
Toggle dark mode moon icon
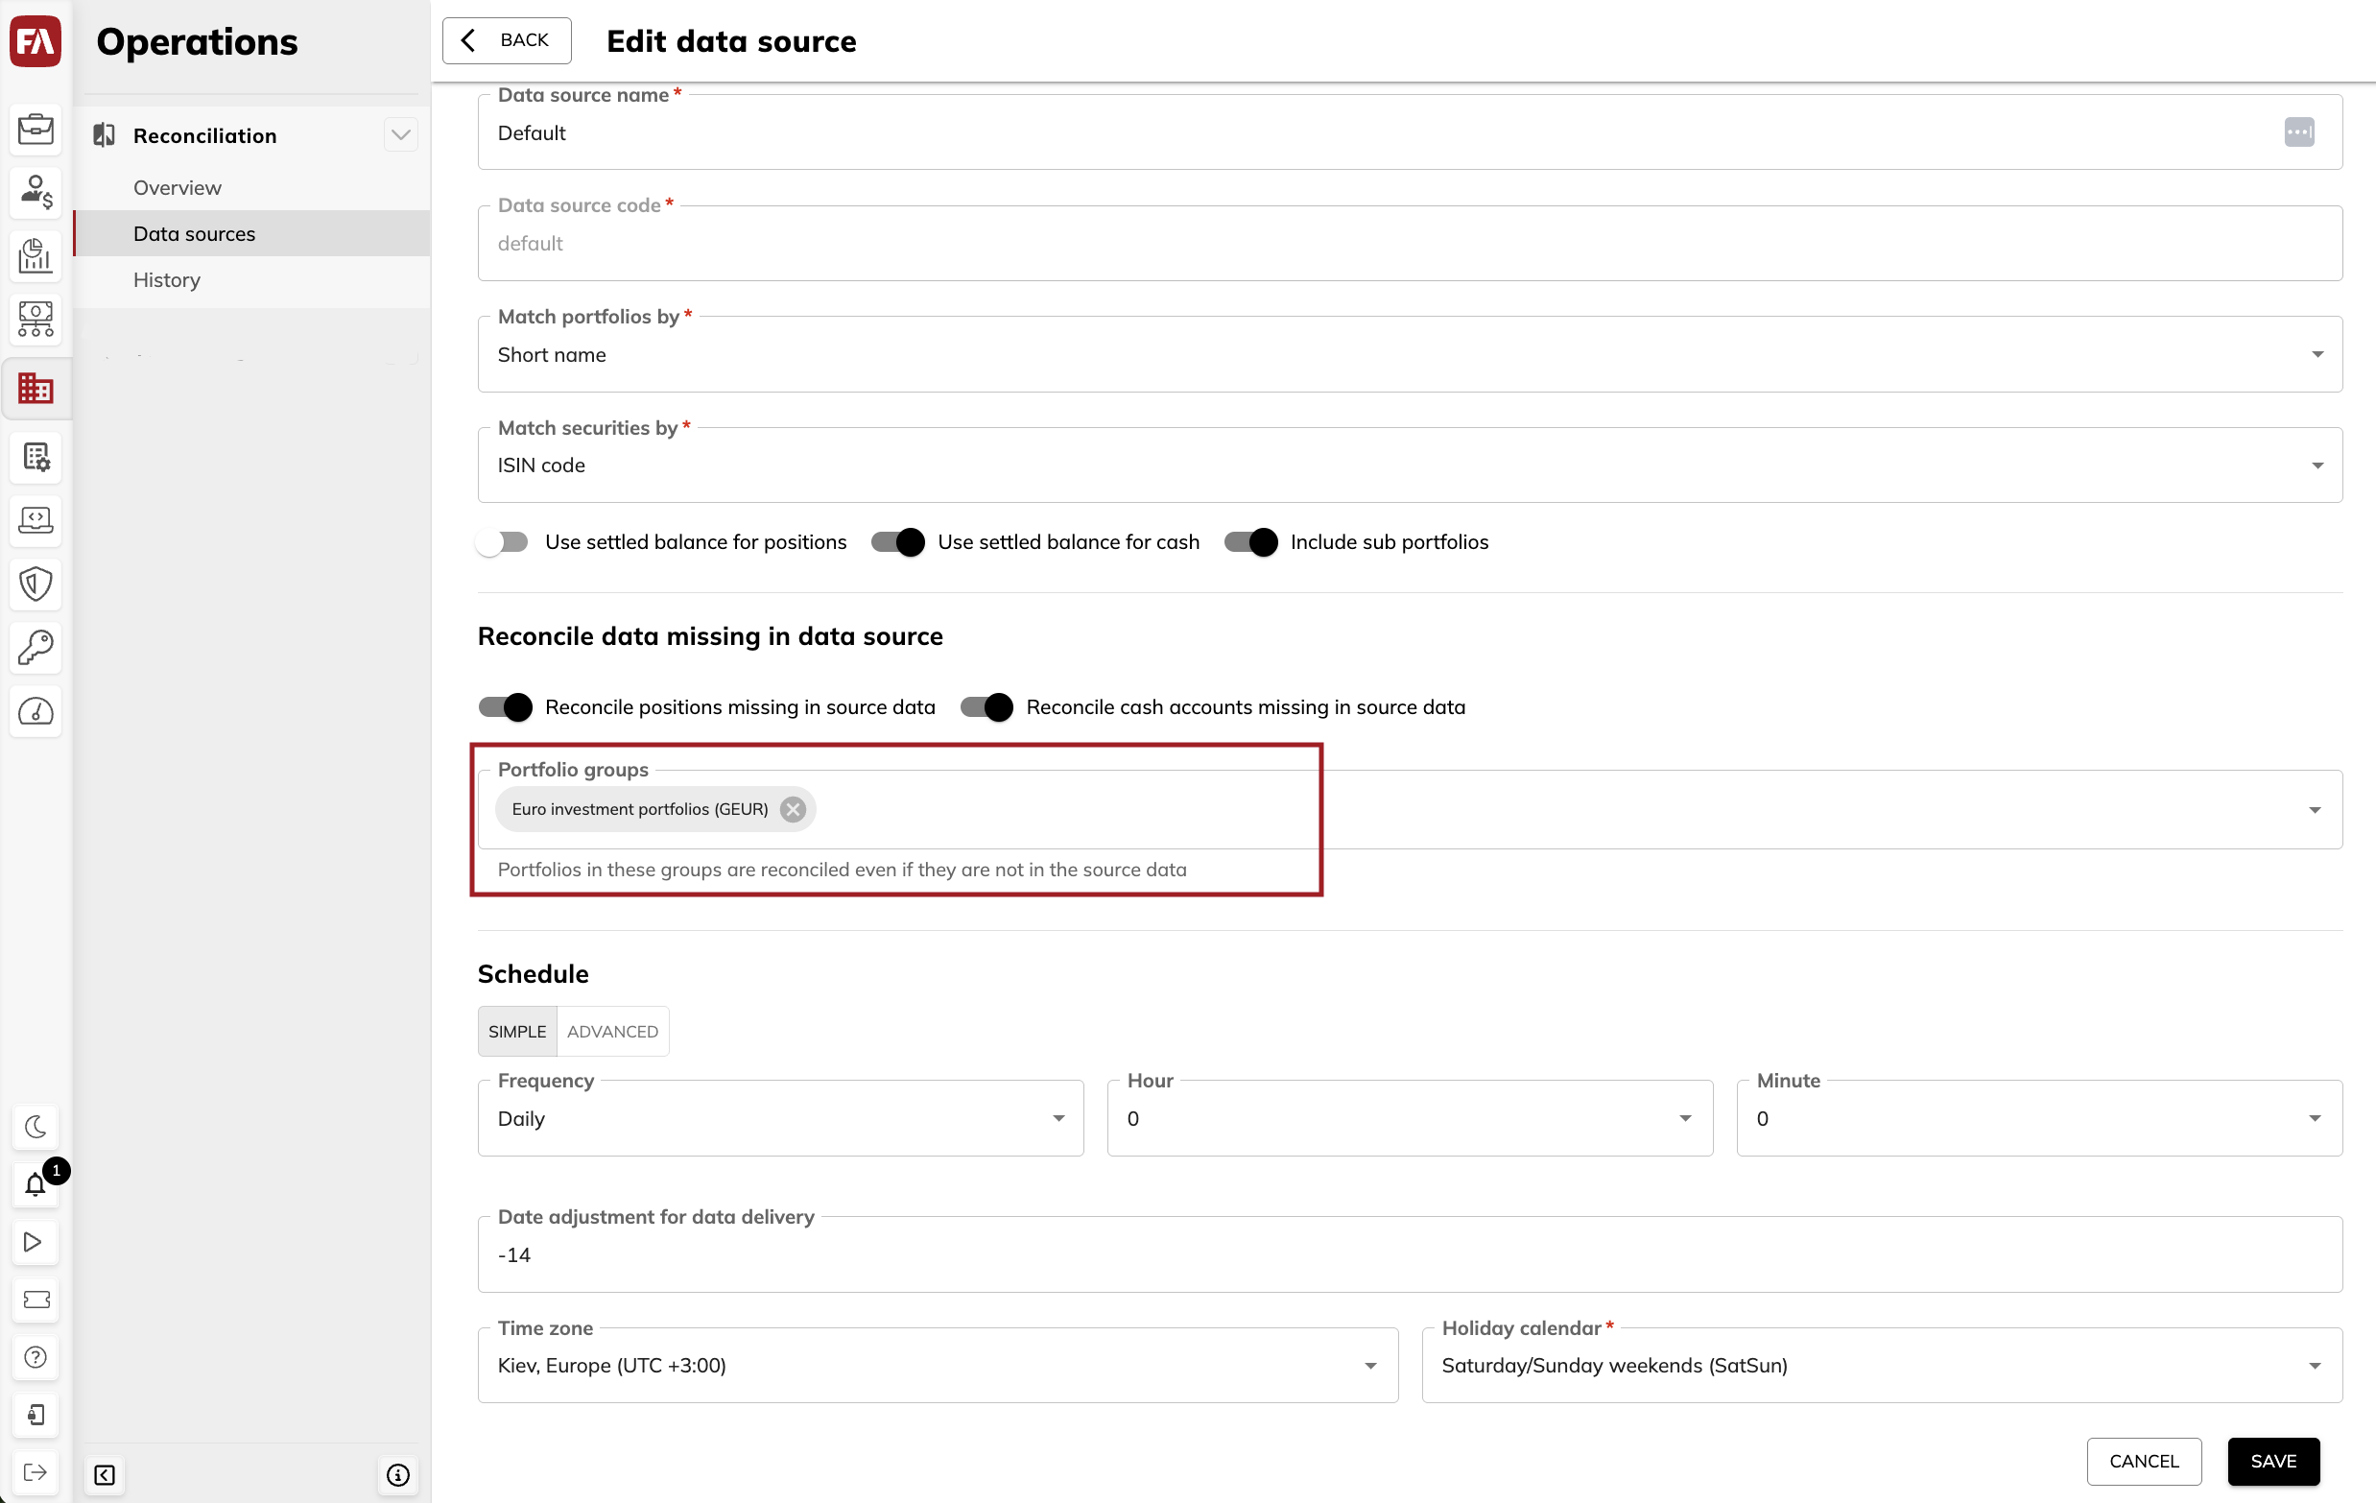click(36, 1126)
